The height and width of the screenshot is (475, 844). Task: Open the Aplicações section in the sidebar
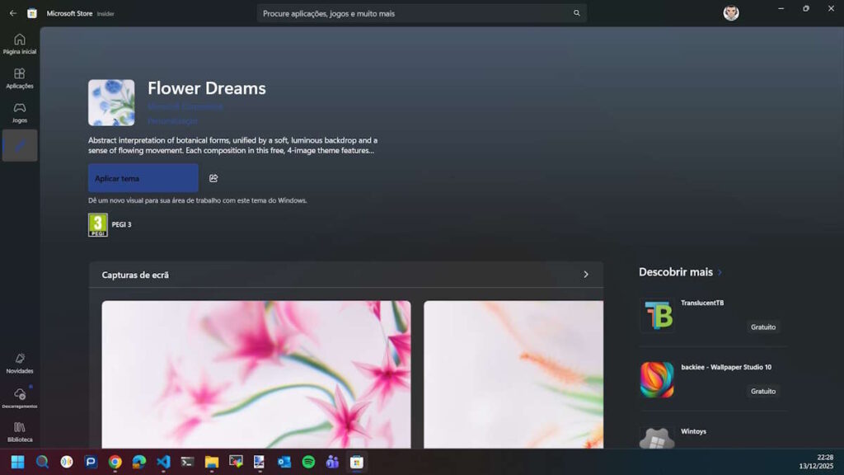[x=19, y=77]
